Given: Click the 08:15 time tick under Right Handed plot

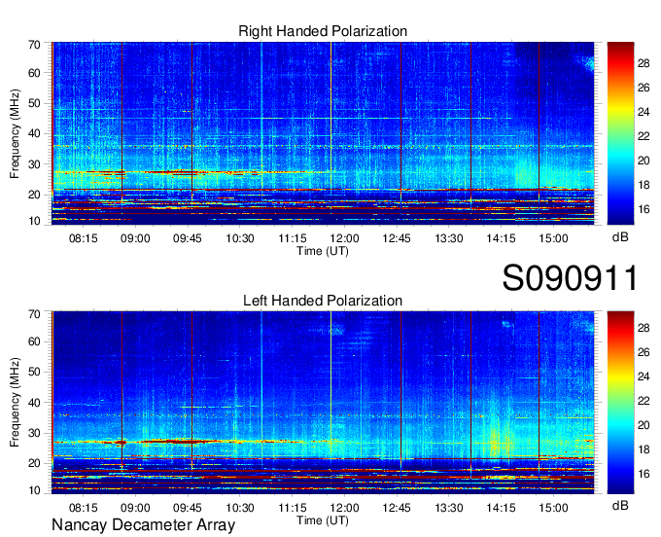Looking at the screenshot, I should 83,238.
